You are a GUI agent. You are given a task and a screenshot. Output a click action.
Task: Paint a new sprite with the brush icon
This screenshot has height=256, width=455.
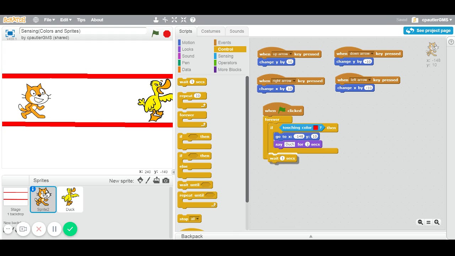[x=148, y=180]
